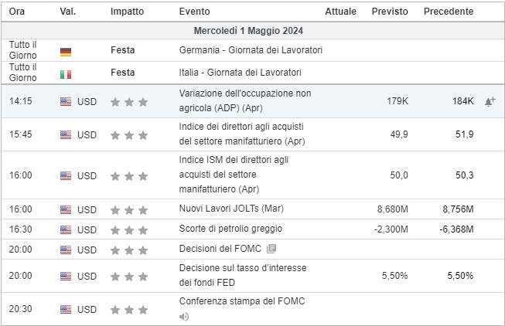Click the impact stars for crude oil inventories
Viewport: 505px width, 326px height.
click(x=129, y=230)
